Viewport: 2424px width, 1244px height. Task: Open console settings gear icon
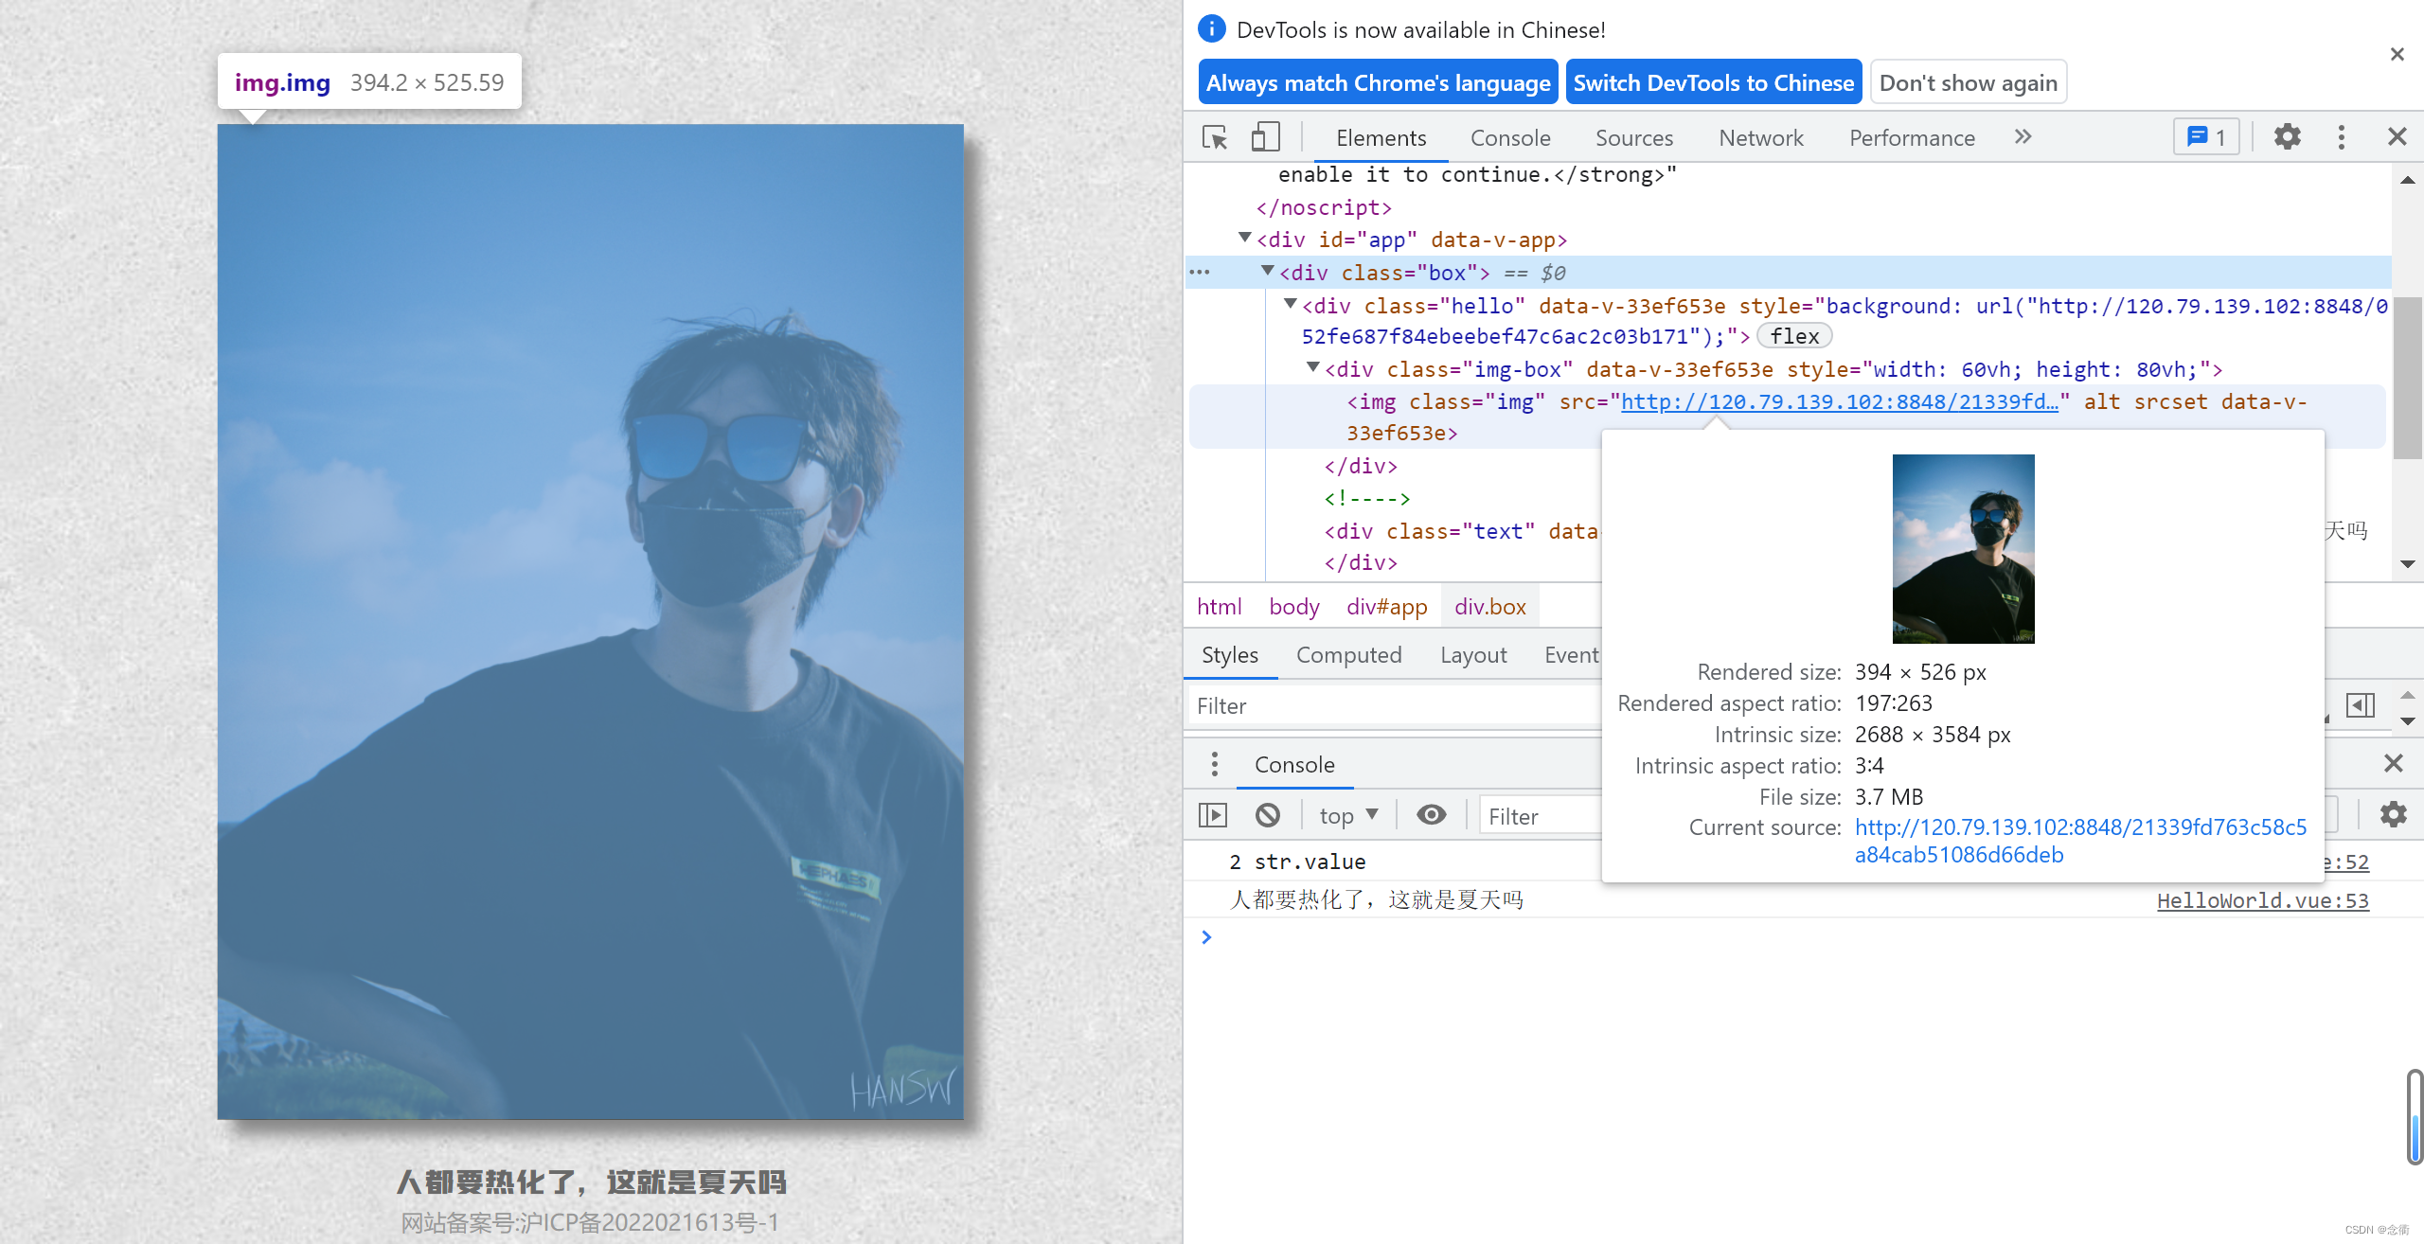(x=2394, y=815)
